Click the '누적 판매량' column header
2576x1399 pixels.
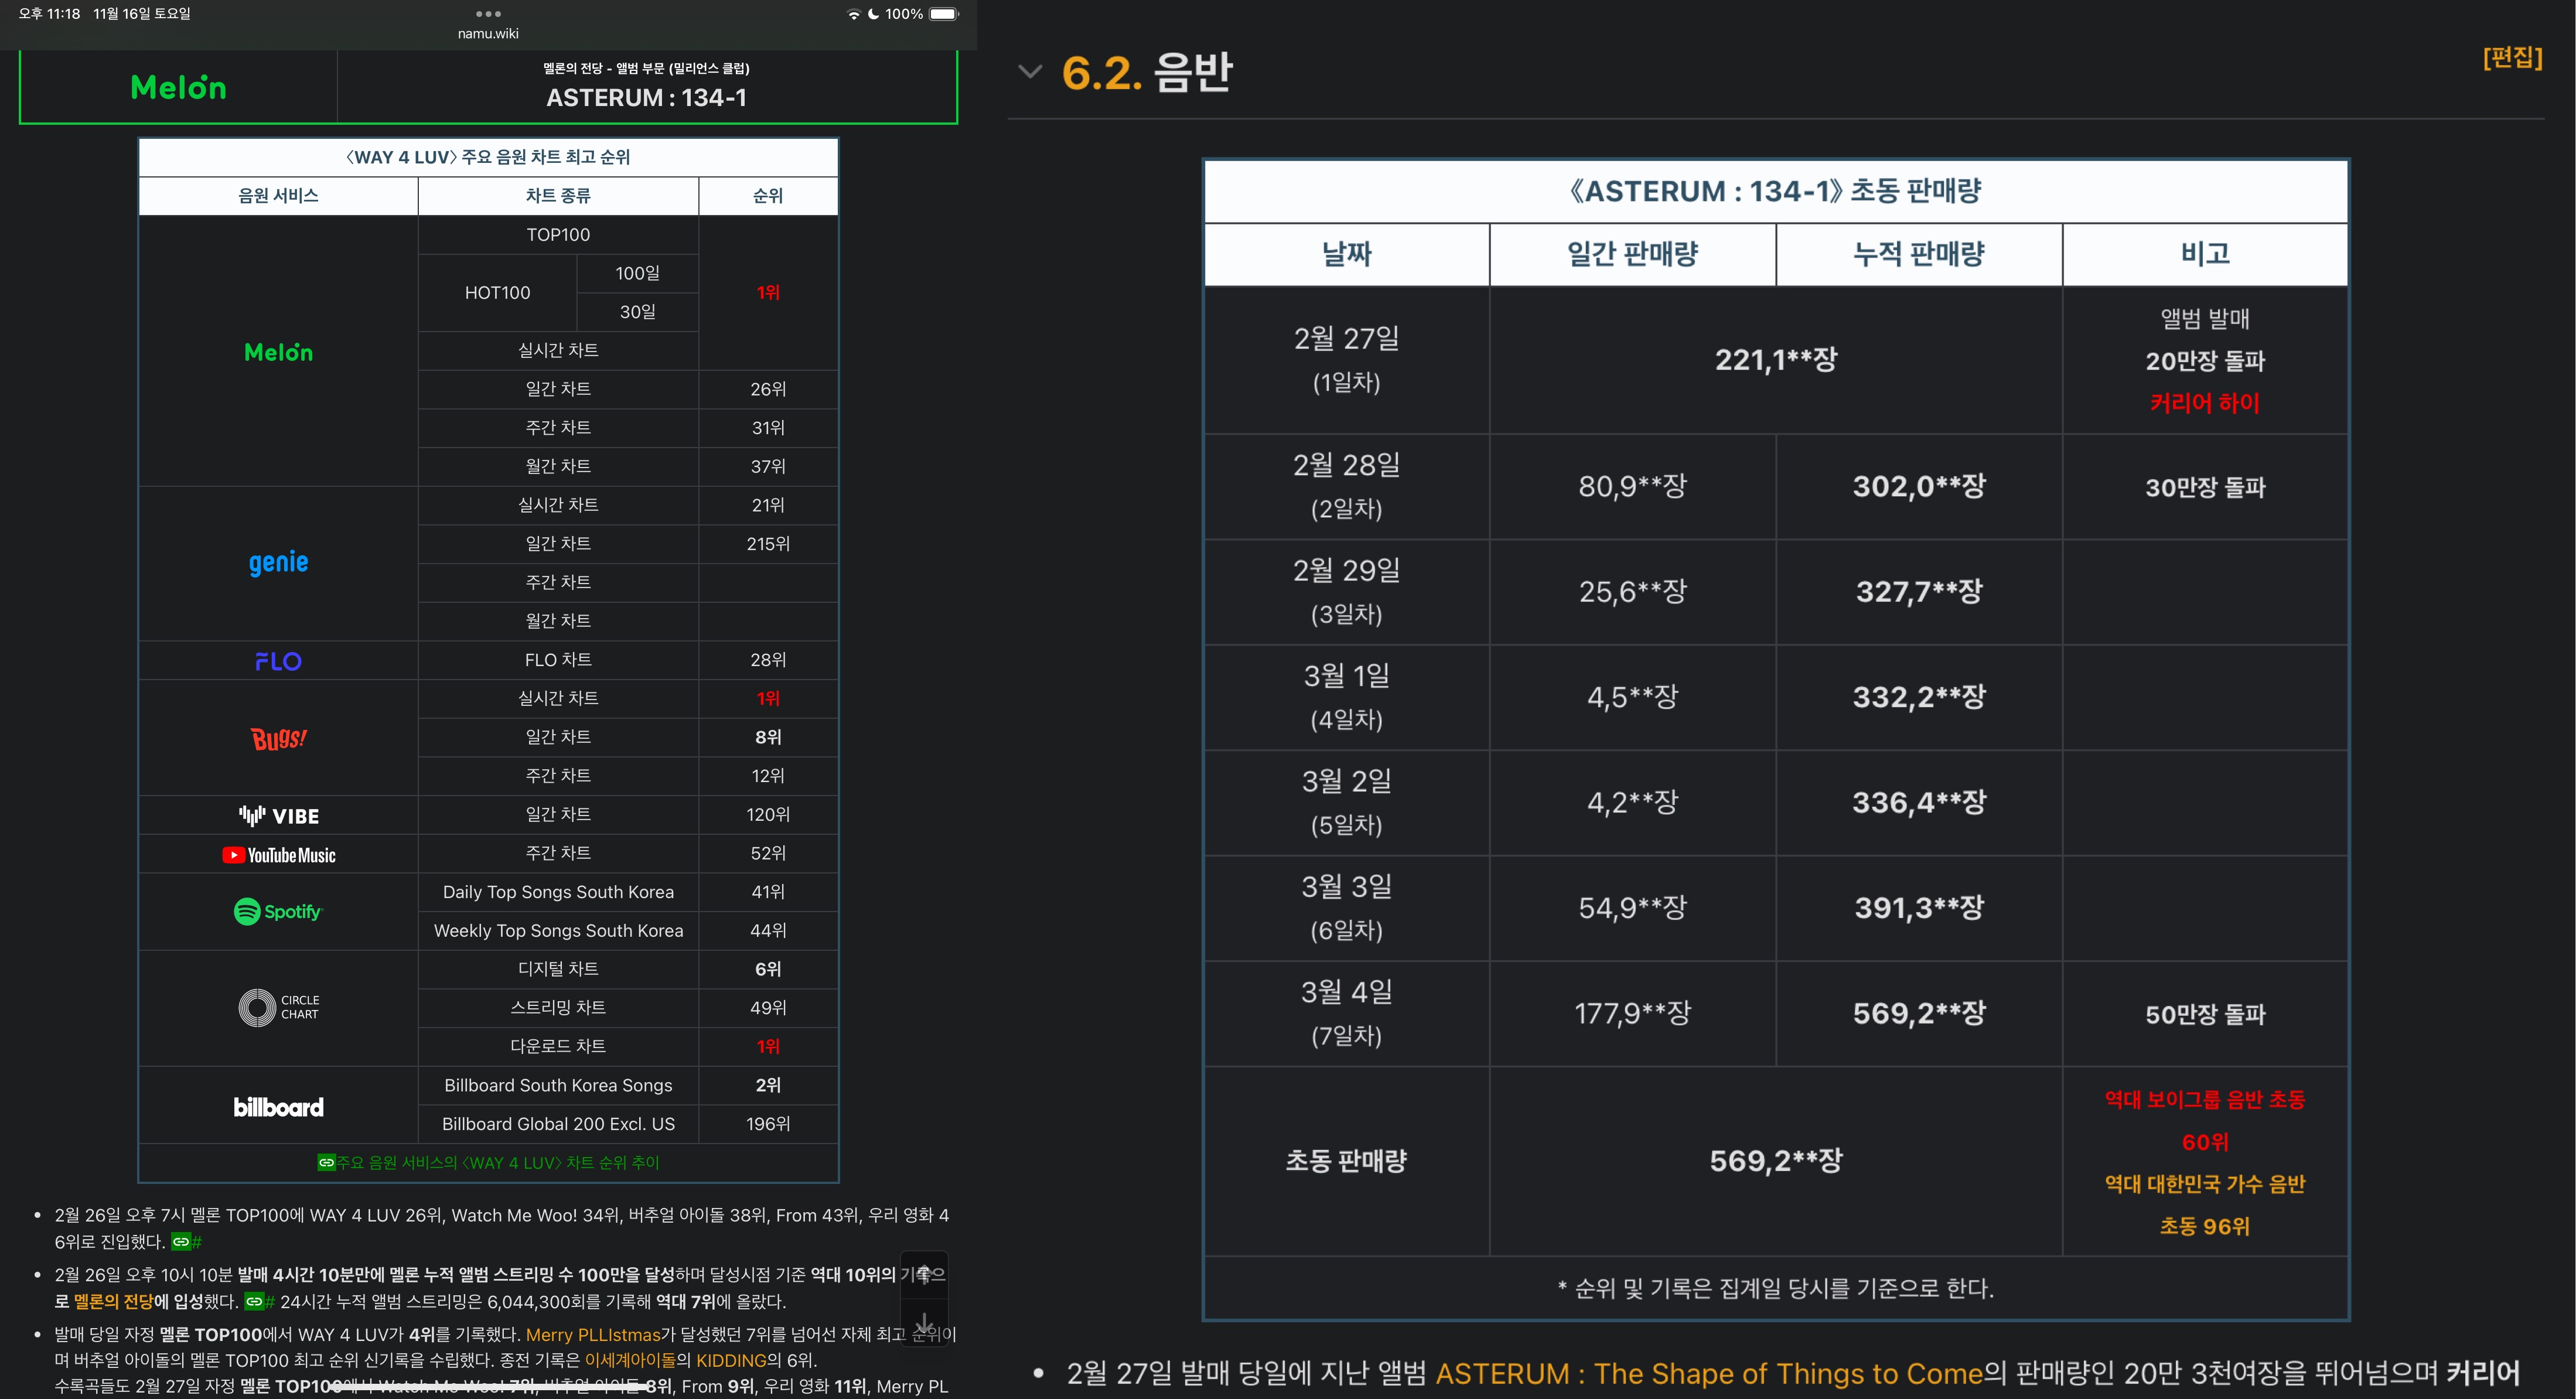1919,254
